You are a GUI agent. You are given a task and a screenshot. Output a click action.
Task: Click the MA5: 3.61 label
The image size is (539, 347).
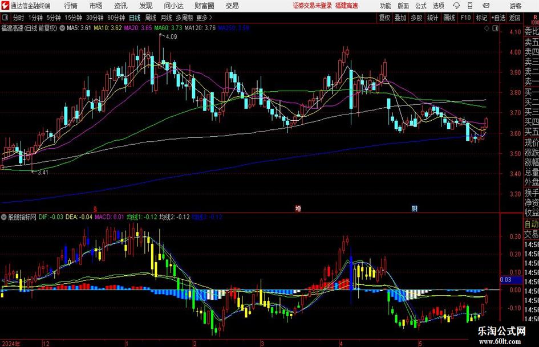coord(79,28)
